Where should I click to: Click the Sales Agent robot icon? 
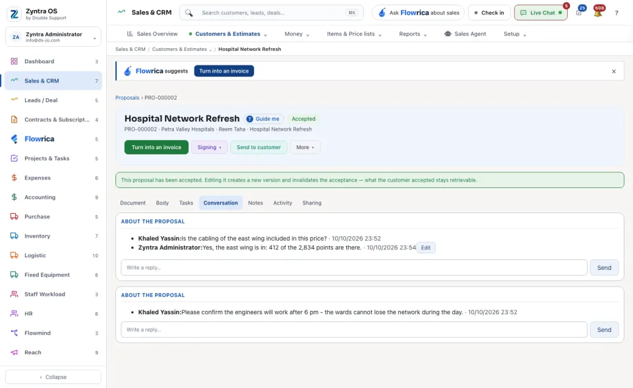pos(448,34)
